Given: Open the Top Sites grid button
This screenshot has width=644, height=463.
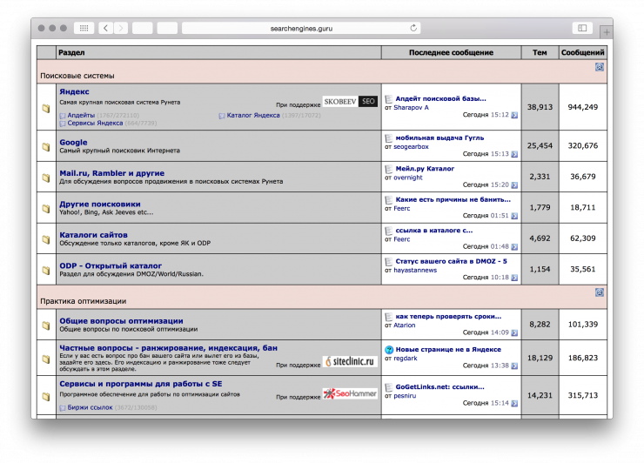Looking at the screenshot, I should [x=84, y=28].
